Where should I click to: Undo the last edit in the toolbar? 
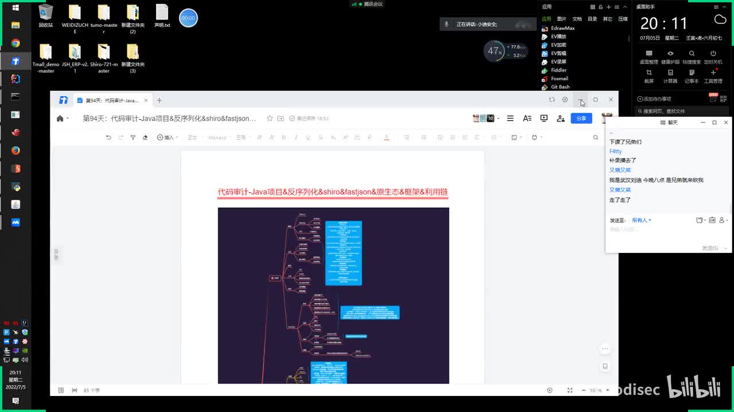108,137
